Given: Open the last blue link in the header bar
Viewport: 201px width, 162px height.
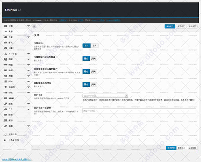Looking at the screenshot, I should [113, 20].
